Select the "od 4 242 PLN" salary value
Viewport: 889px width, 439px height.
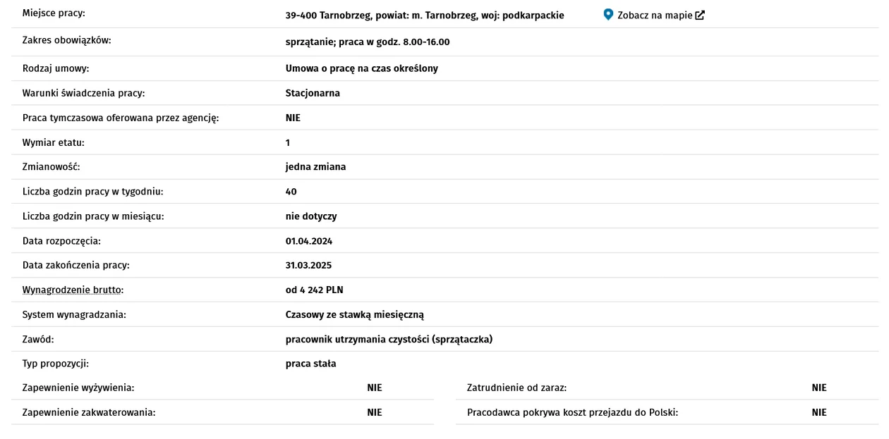point(314,290)
